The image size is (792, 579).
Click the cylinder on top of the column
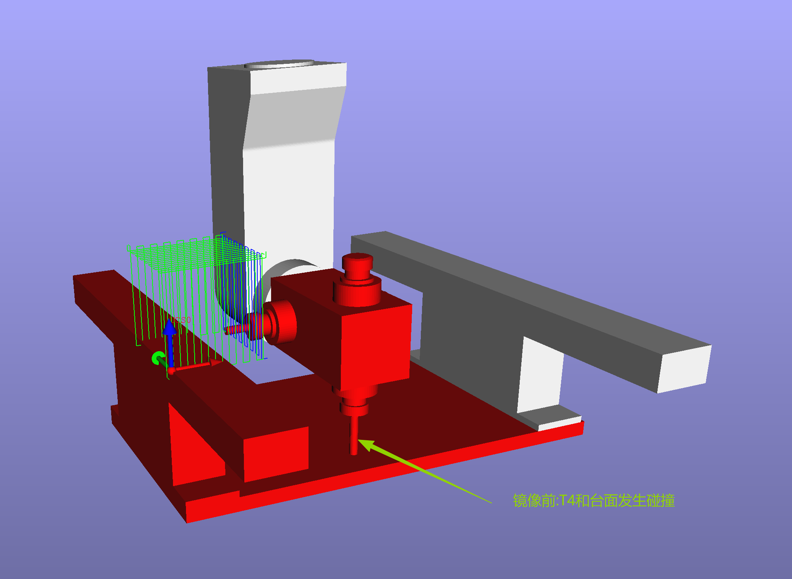(x=279, y=64)
